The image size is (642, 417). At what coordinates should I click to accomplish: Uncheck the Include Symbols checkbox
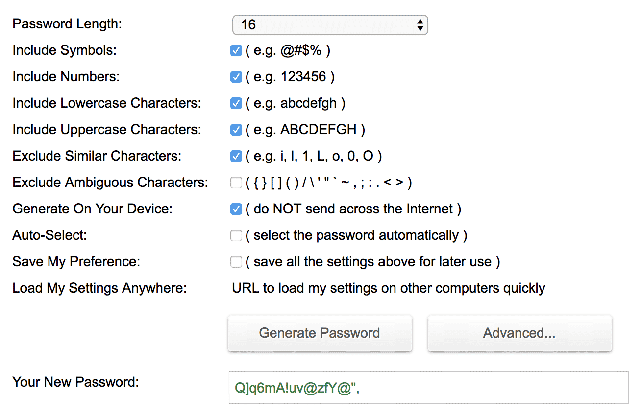[236, 50]
